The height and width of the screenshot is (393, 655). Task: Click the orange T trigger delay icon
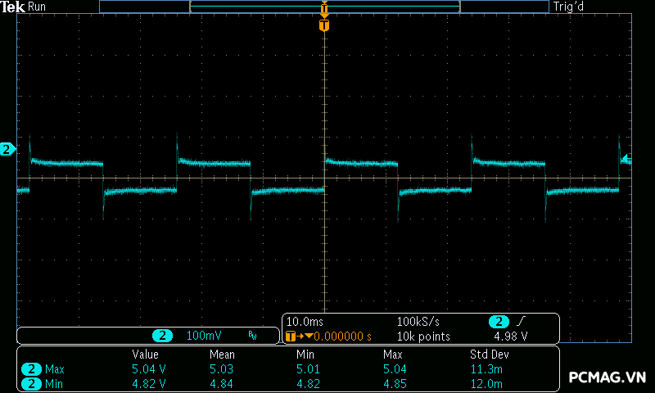[290, 337]
